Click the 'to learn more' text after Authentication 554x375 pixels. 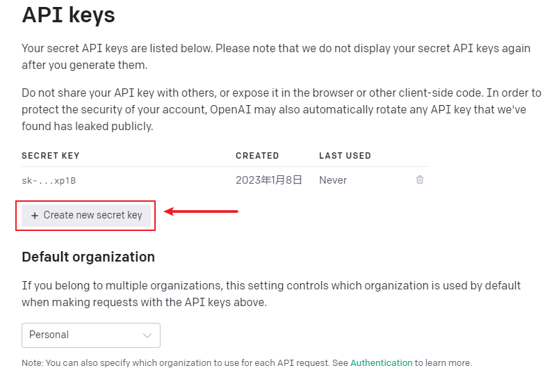coord(443,362)
